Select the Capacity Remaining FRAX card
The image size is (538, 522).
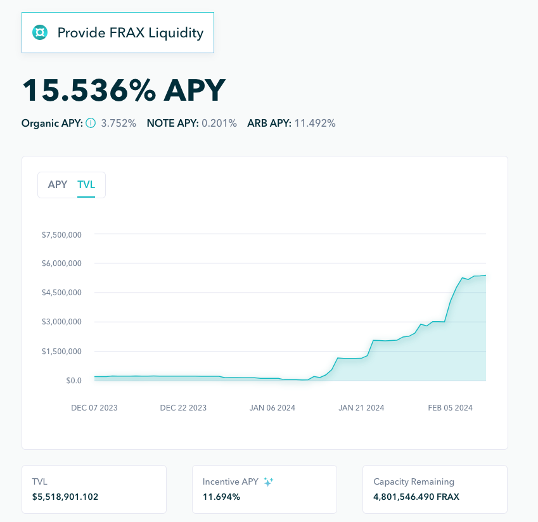click(435, 489)
